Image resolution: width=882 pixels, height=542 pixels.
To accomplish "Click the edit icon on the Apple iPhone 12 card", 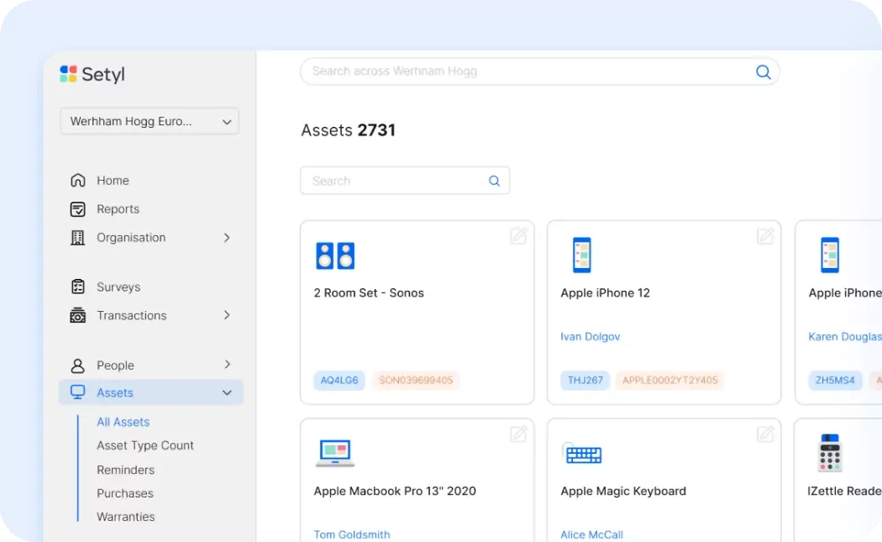I will [765, 235].
